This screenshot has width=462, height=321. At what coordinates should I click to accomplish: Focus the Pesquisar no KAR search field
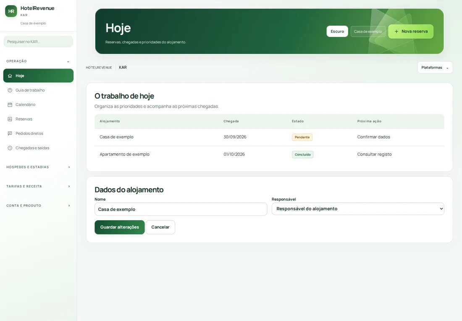[x=38, y=42]
